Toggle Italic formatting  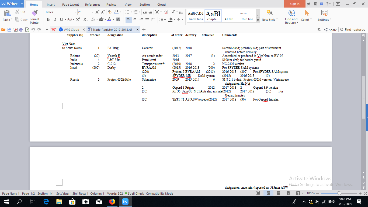(x=55, y=19)
